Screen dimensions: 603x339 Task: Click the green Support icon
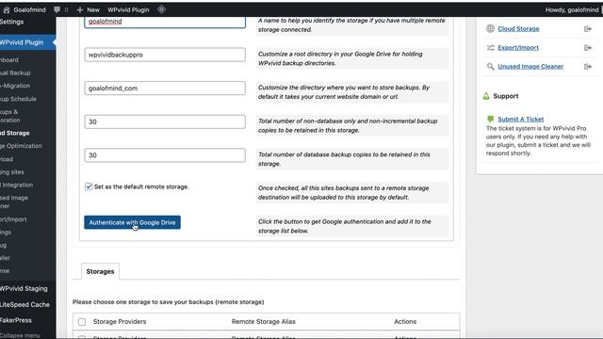(x=486, y=96)
